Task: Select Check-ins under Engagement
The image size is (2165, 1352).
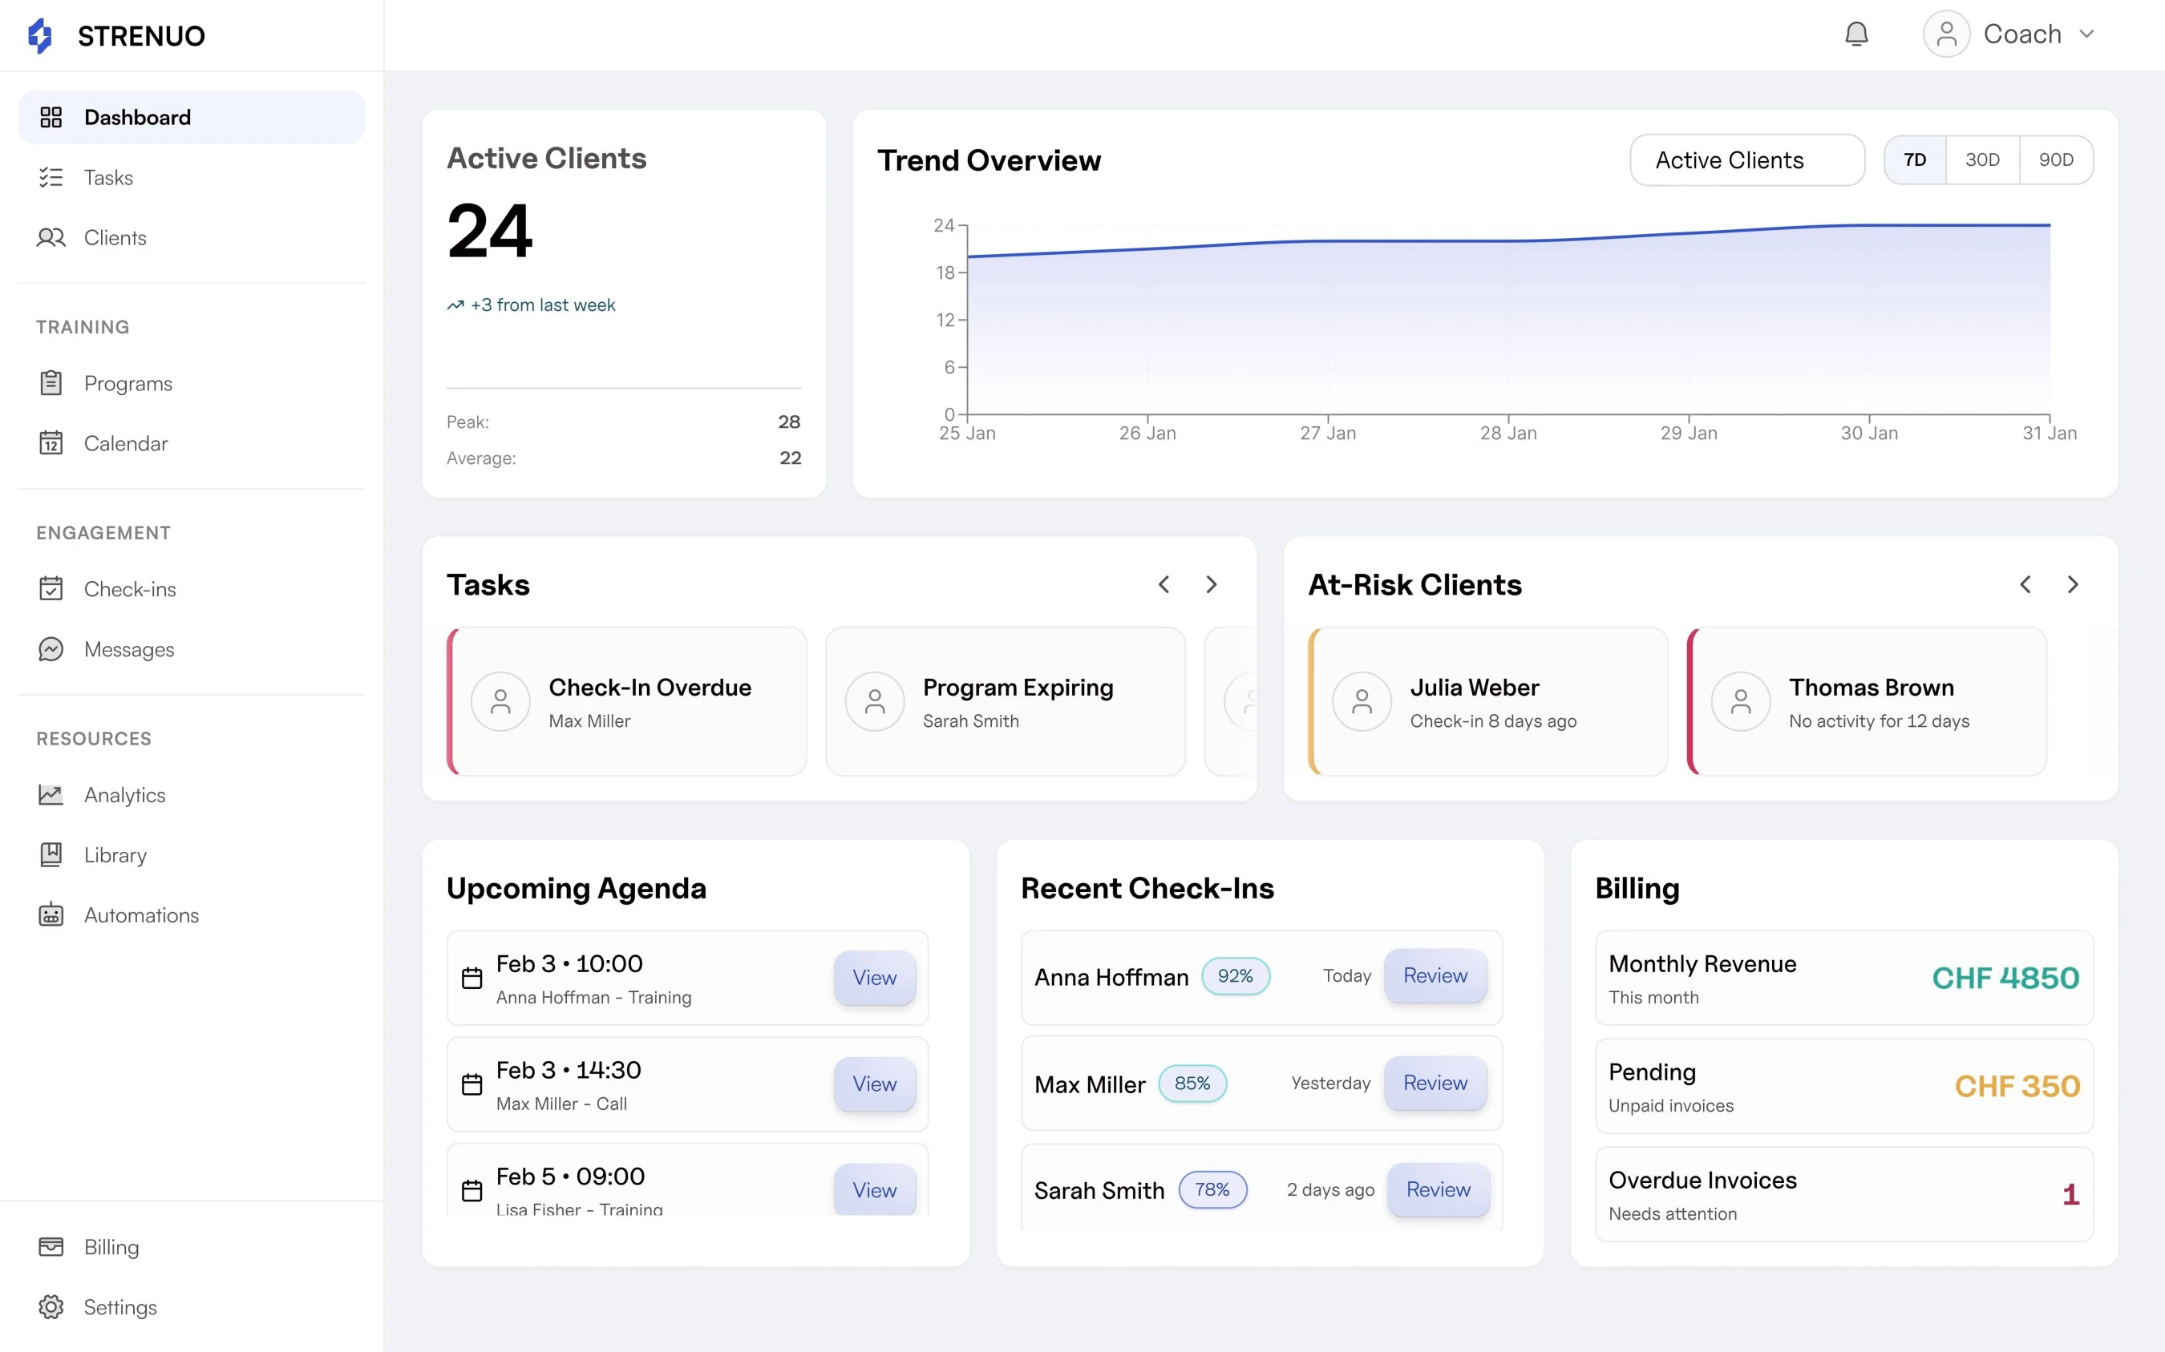Action: (x=130, y=588)
